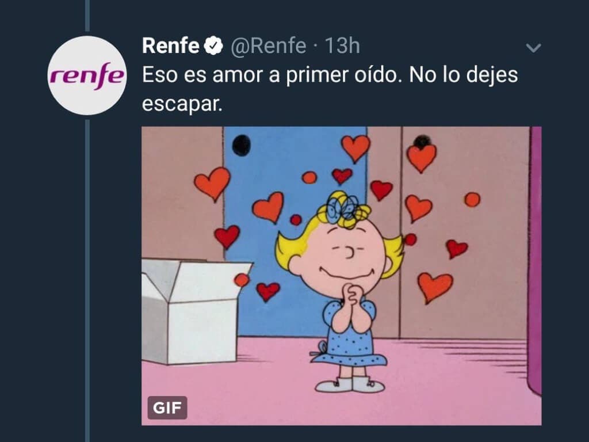Open the Renfe profile avatar

point(86,75)
